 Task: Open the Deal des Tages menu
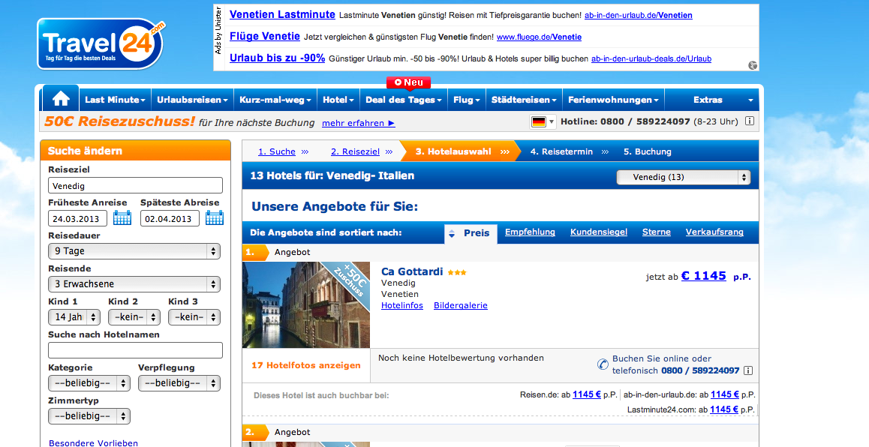coord(404,100)
